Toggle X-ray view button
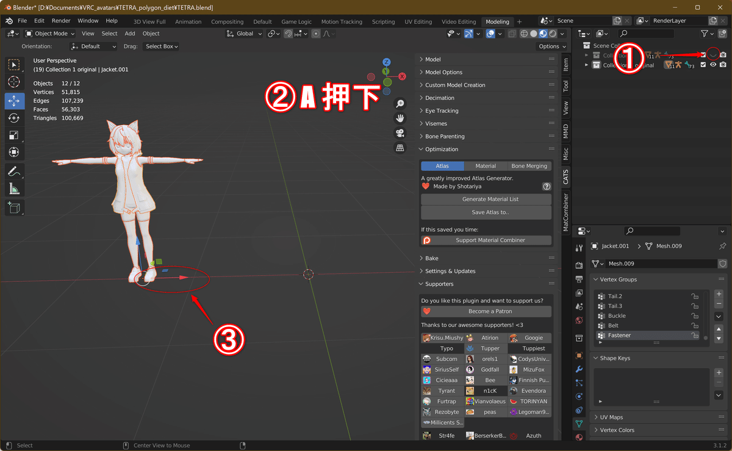The image size is (732, 451). click(x=512, y=34)
